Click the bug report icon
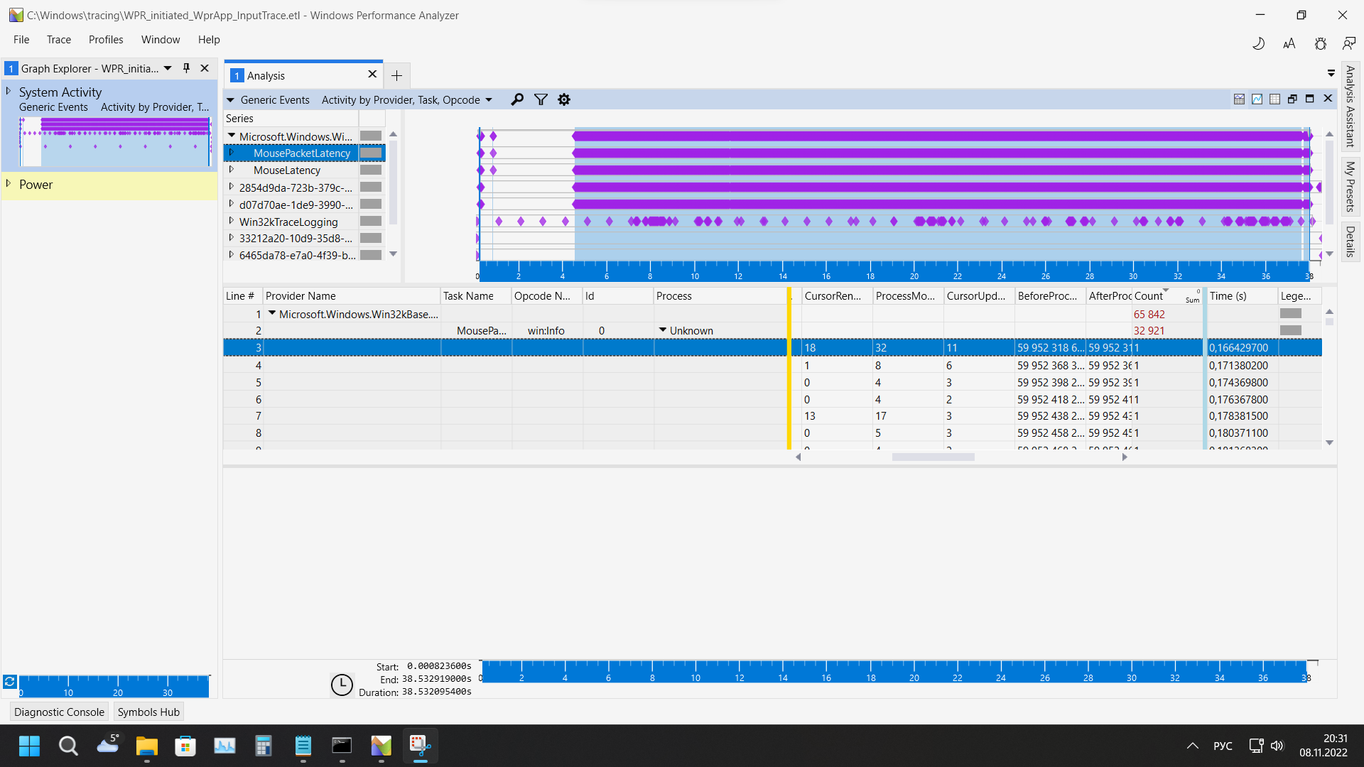1364x767 pixels. 1320,44
